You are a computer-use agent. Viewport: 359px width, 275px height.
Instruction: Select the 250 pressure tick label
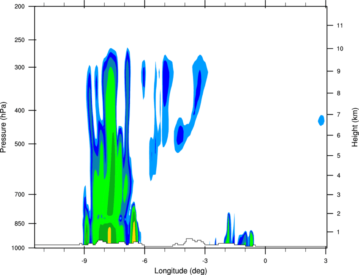tap(19, 40)
